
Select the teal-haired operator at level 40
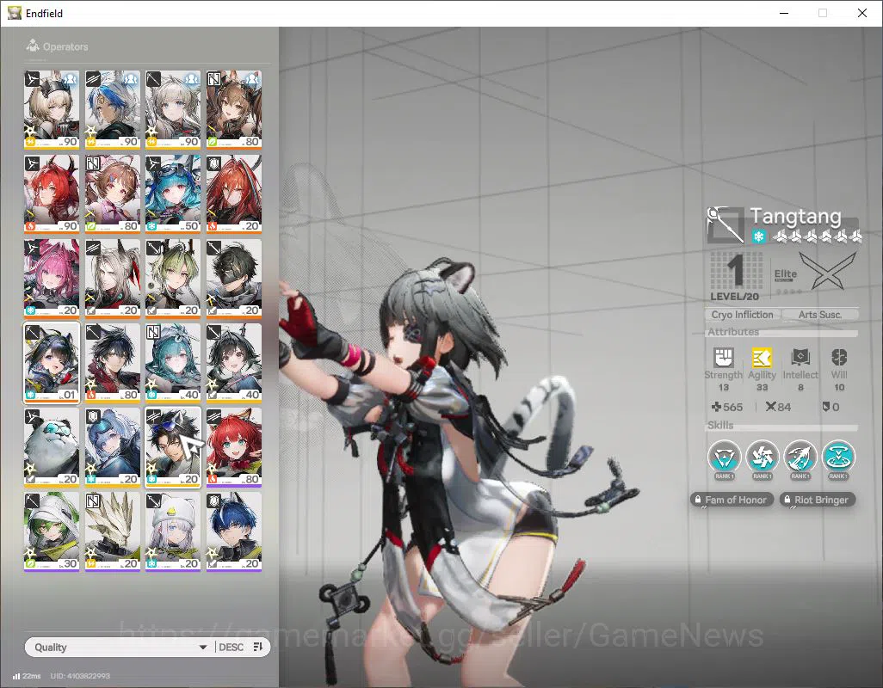[173, 362]
